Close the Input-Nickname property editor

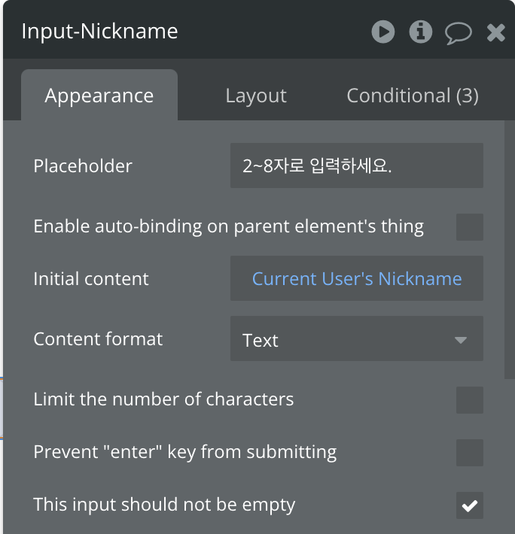(496, 32)
